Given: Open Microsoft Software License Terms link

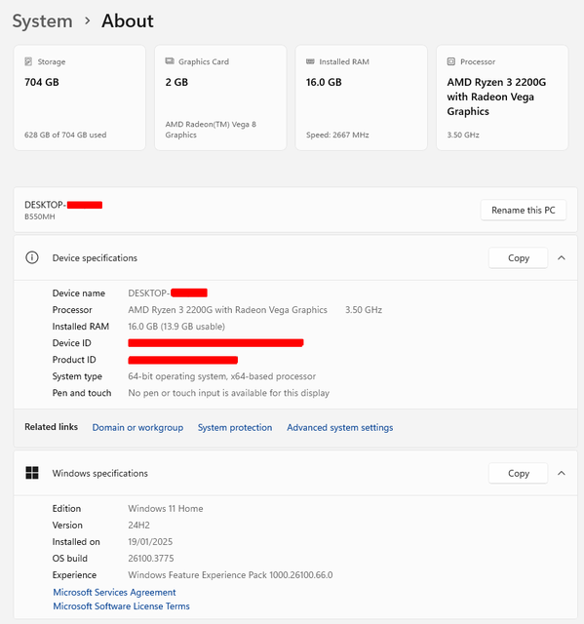Looking at the screenshot, I should tap(121, 606).
